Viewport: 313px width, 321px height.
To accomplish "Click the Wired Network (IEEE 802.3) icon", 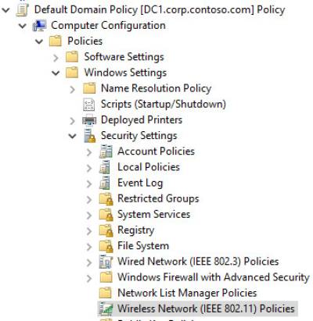I will pos(106,262).
